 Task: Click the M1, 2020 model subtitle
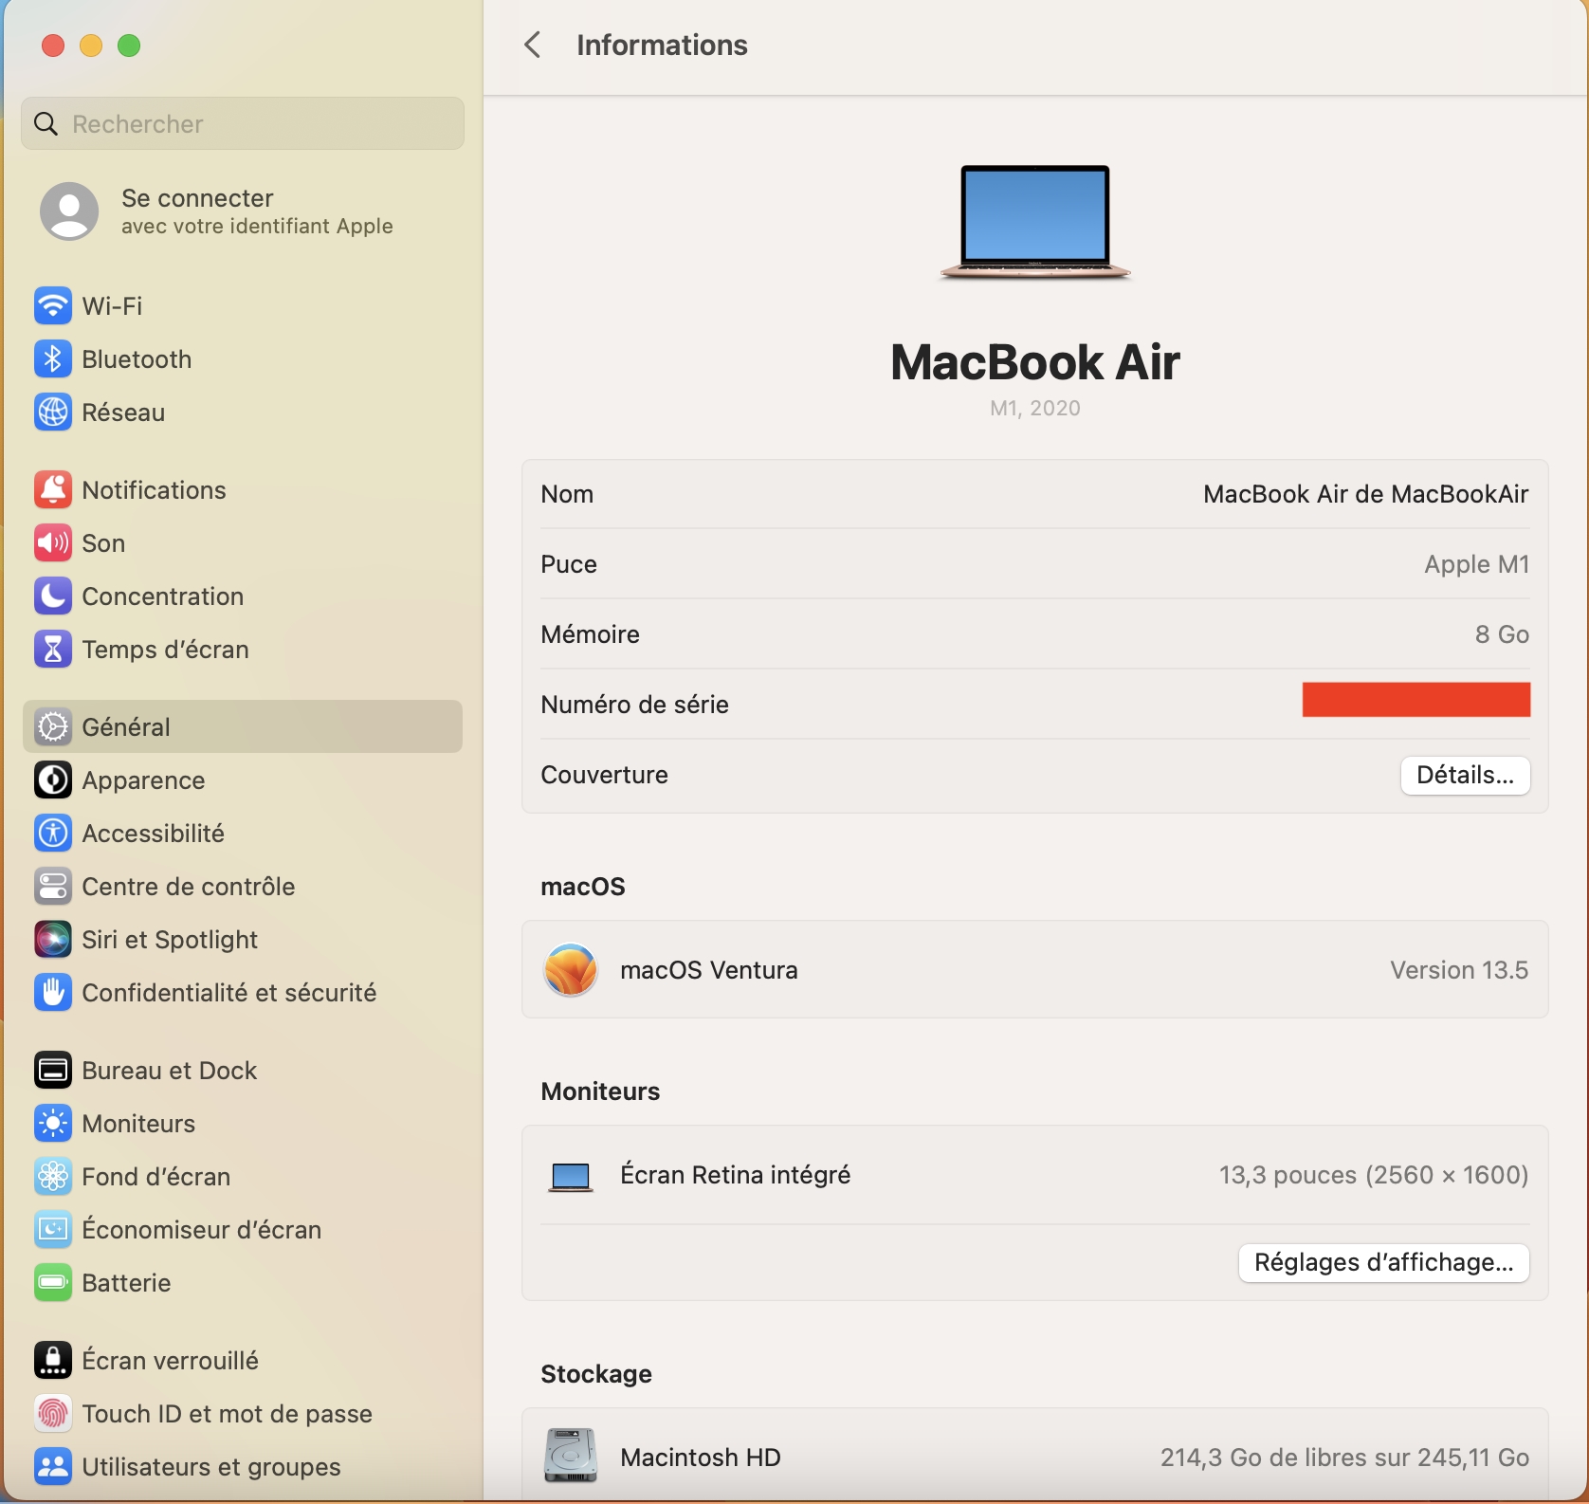point(1035,408)
